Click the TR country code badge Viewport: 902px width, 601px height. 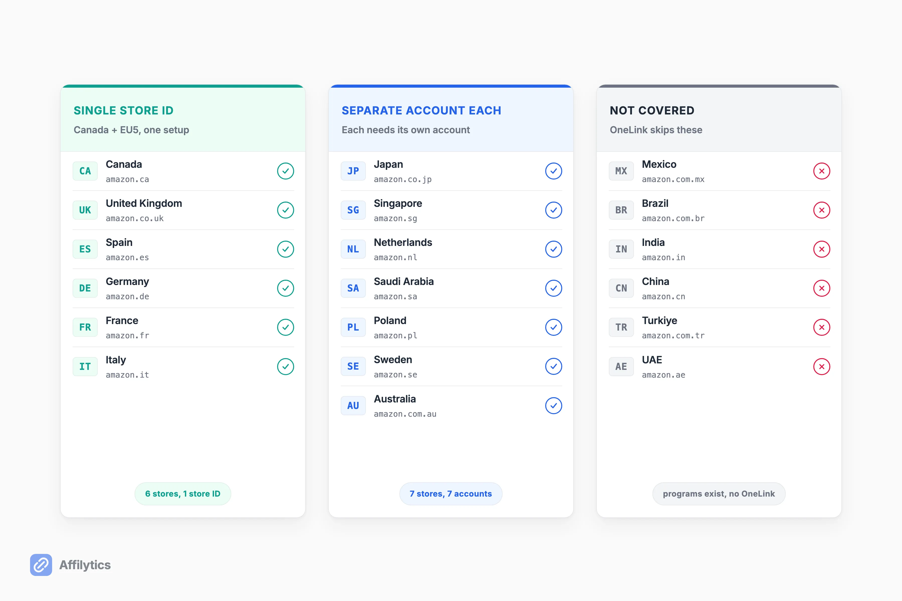(621, 327)
